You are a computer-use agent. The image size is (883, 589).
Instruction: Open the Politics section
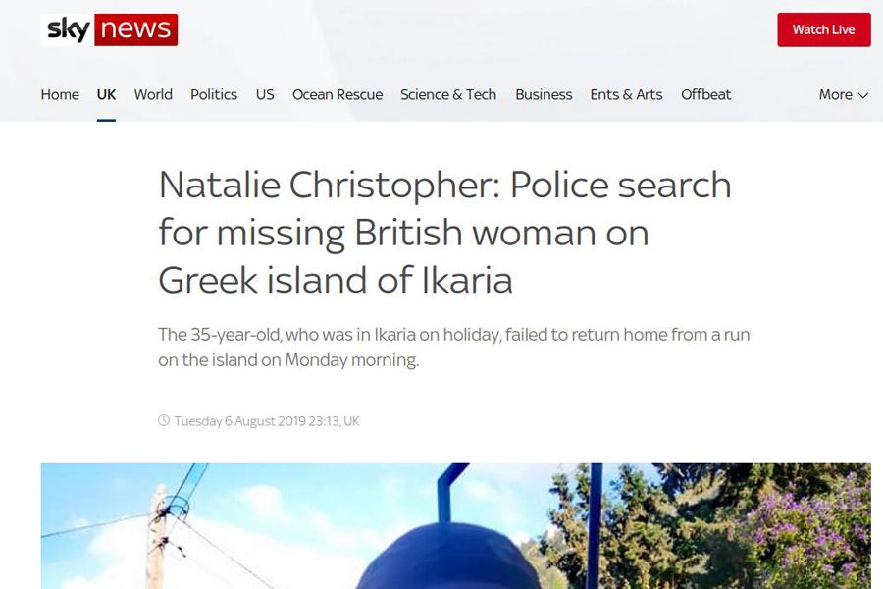click(214, 94)
